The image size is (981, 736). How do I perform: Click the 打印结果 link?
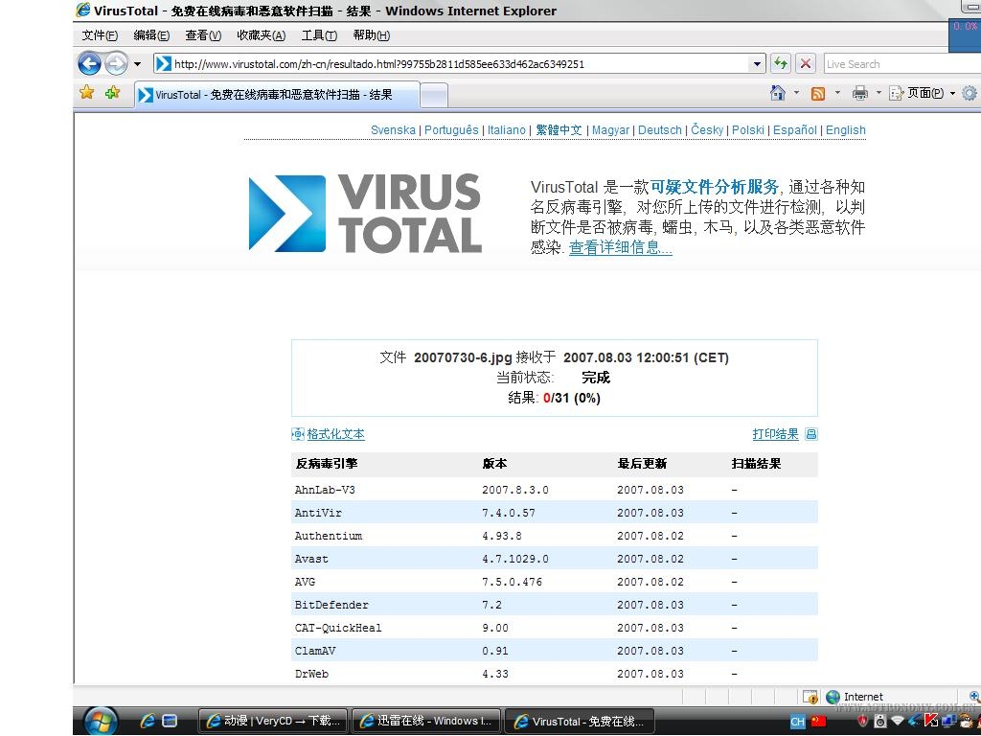pos(776,434)
